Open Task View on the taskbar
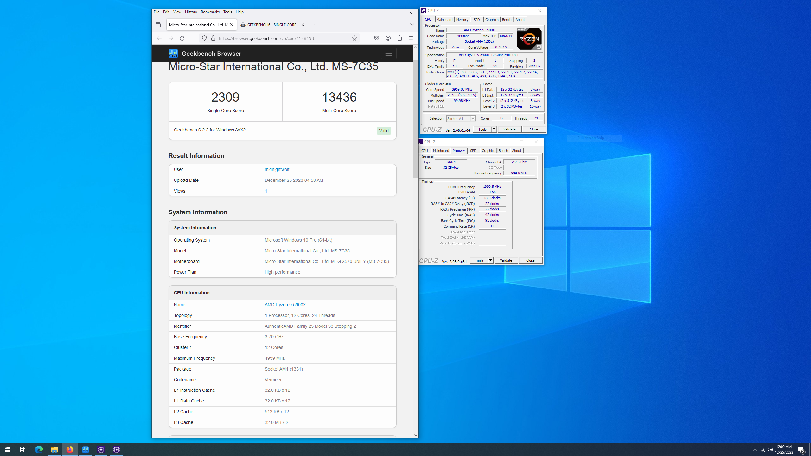 [23, 450]
